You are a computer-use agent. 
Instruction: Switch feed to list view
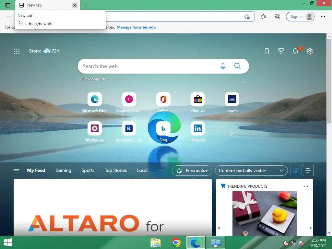[308, 171]
